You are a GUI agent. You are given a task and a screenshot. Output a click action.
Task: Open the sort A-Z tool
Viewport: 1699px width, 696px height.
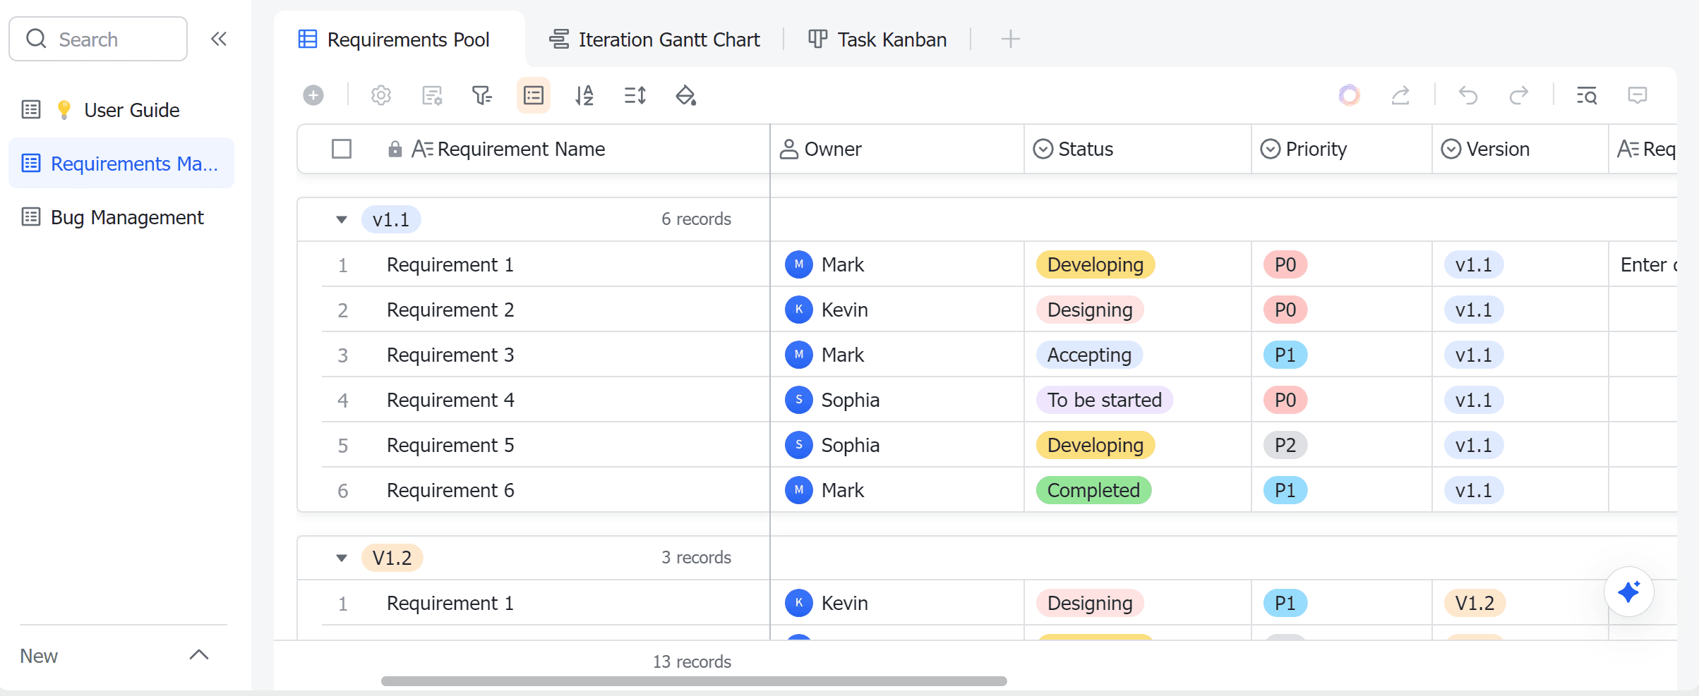click(584, 95)
